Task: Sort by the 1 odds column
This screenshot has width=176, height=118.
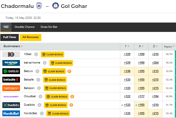Action: tap(127, 46)
